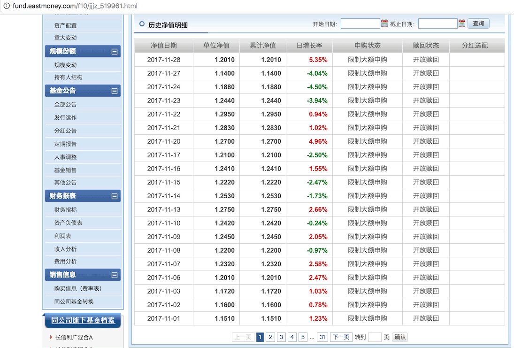Open 重大变动 in sidebar
The height and width of the screenshot is (348, 514).
point(65,38)
